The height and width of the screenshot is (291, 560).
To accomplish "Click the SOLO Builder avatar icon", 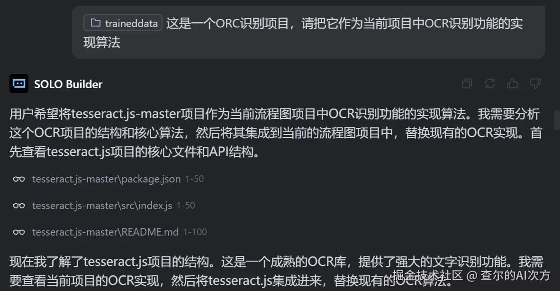I will 19,83.
